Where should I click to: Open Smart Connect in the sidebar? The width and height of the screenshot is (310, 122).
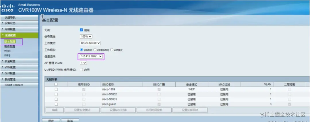20,85
